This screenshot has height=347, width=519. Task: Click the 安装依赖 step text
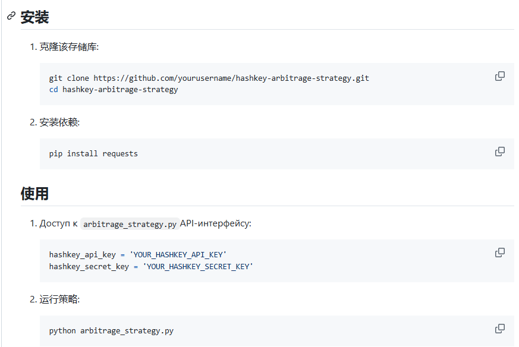click(59, 122)
